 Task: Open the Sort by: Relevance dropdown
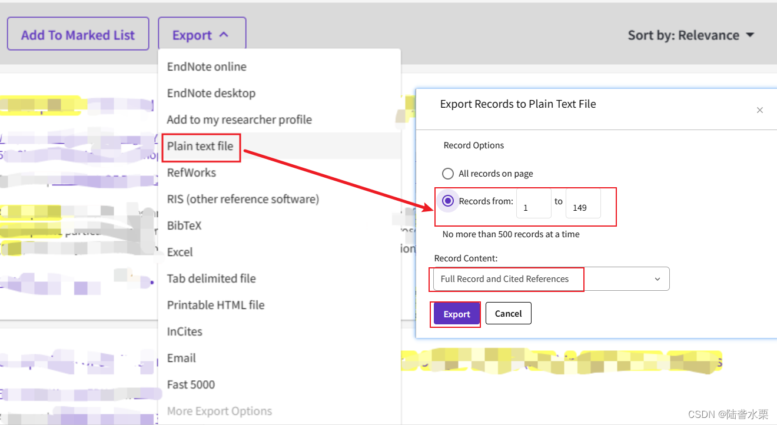(691, 35)
